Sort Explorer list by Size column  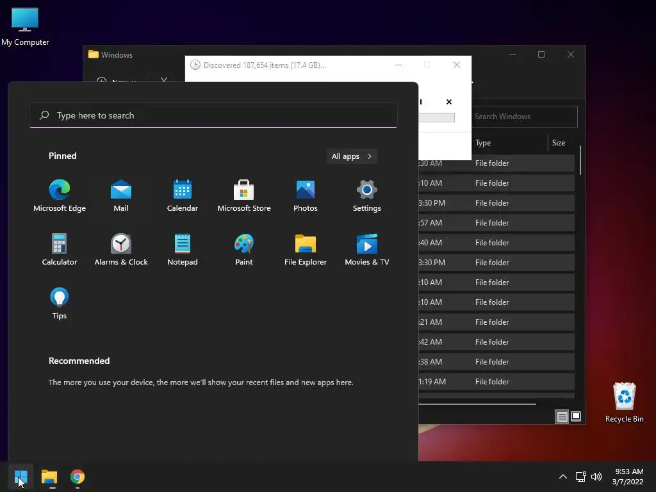(559, 143)
